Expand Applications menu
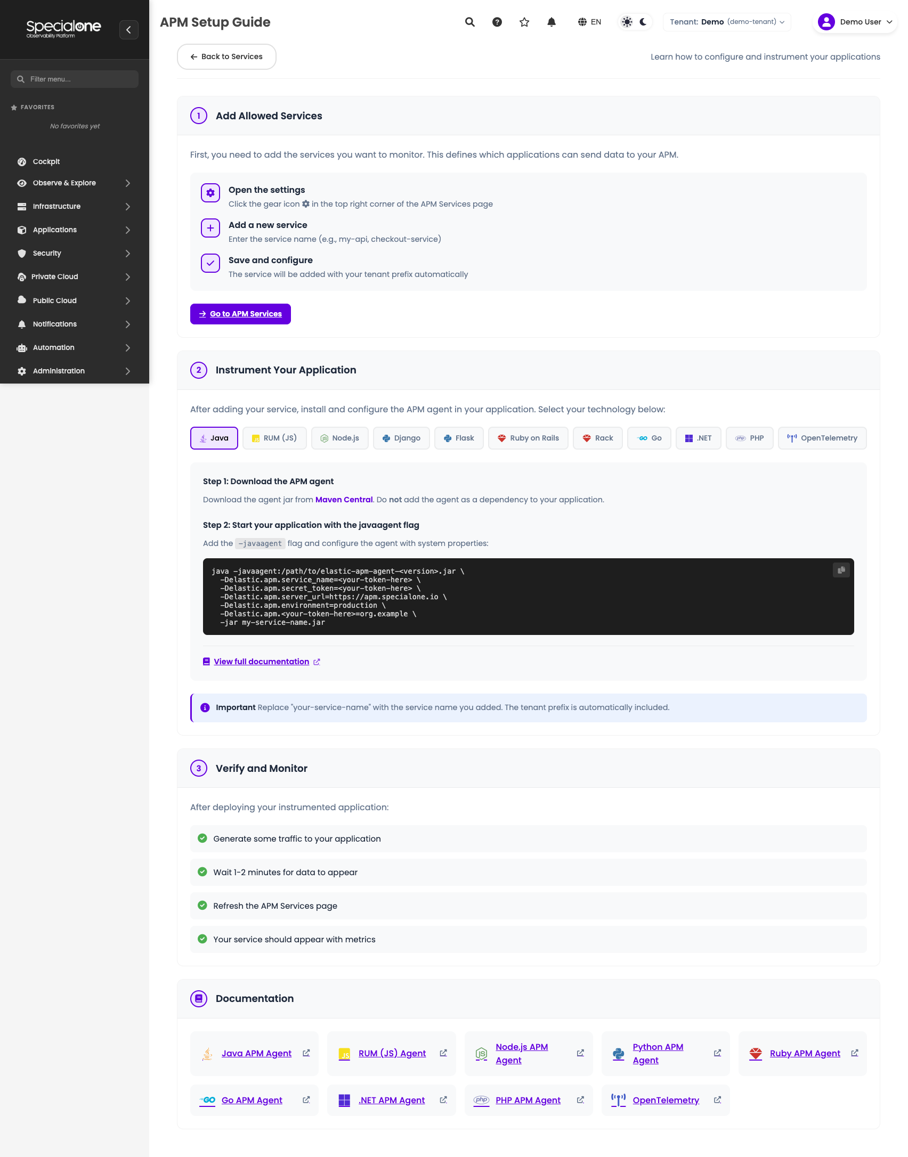908x1157 pixels. coord(75,230)
